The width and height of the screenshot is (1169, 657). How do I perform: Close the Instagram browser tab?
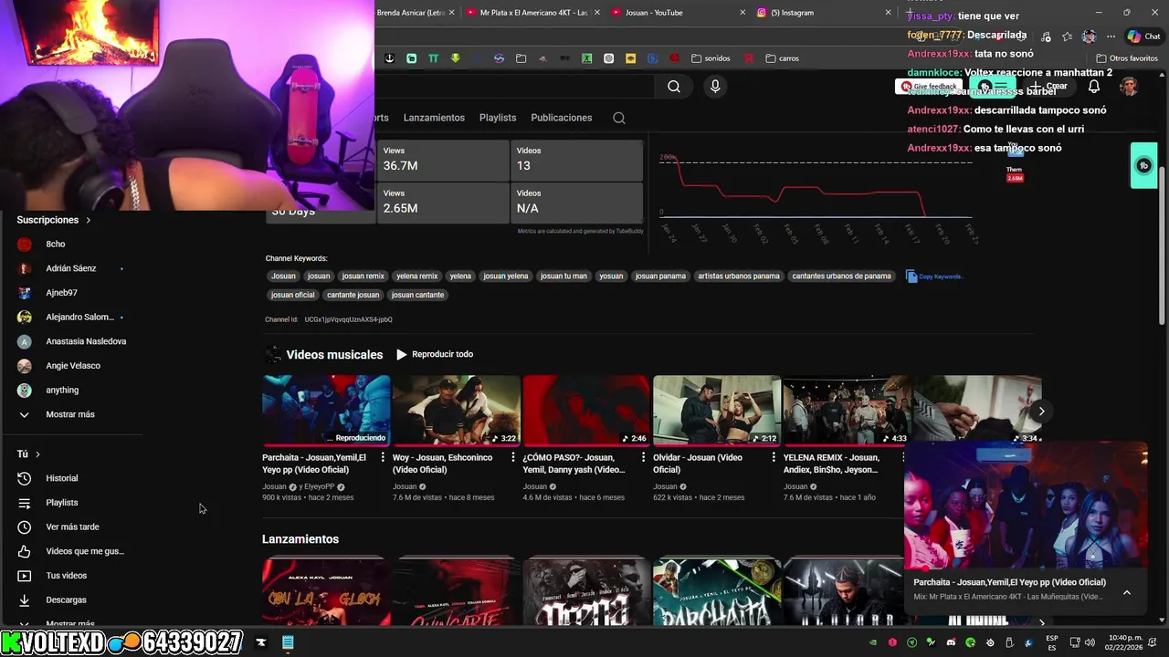point(889,13)
